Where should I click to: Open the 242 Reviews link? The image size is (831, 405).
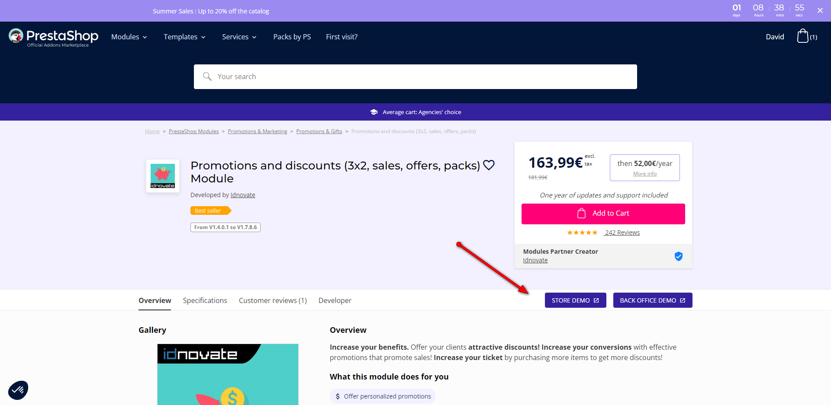pos(622,233)
